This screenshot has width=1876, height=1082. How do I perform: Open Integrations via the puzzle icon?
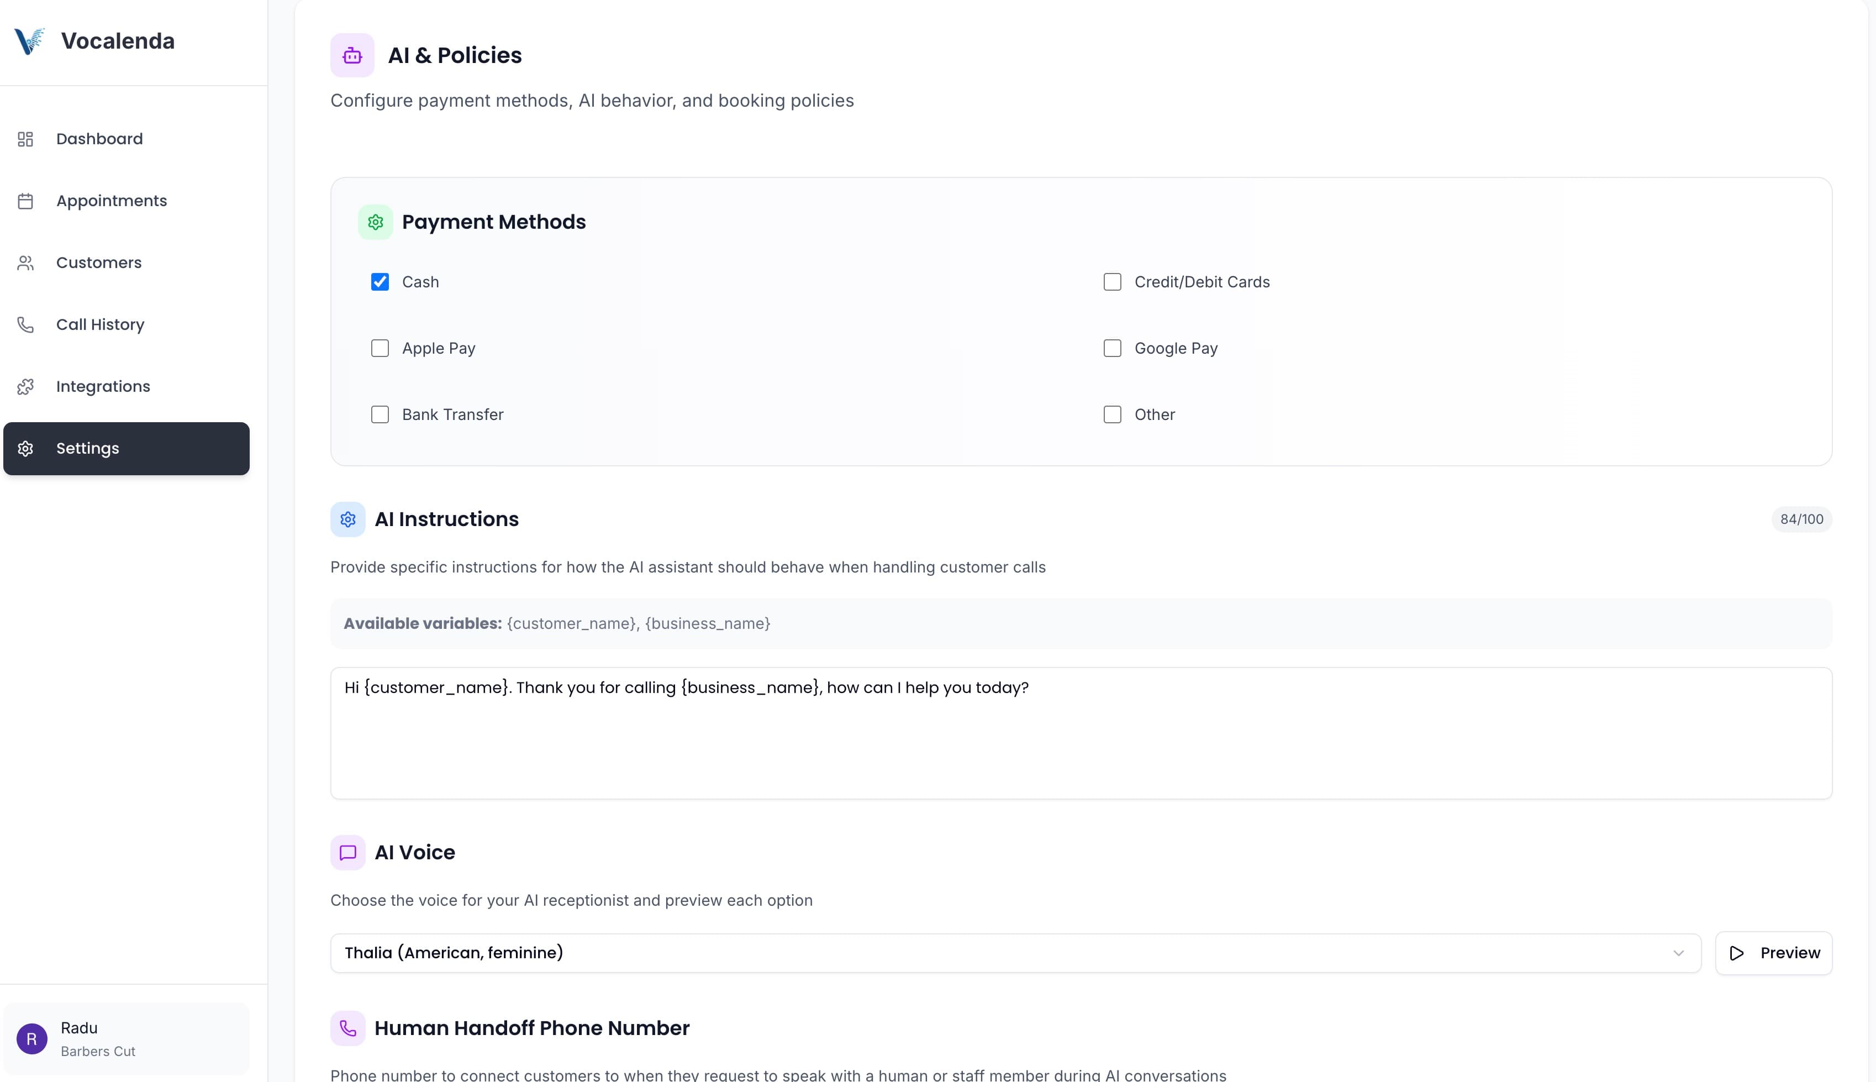(x=25, y=386)
